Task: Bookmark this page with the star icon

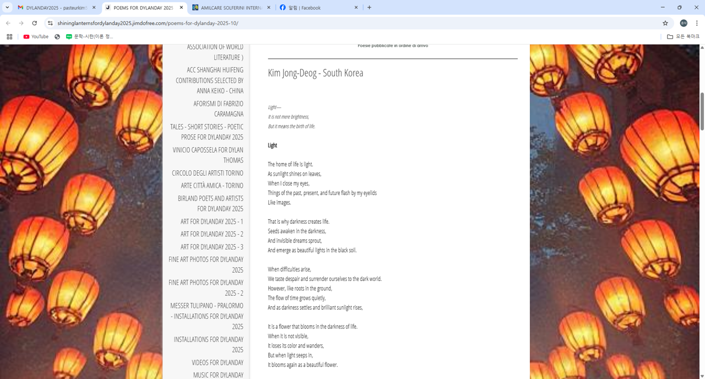Action: click(x=665, y=23)
